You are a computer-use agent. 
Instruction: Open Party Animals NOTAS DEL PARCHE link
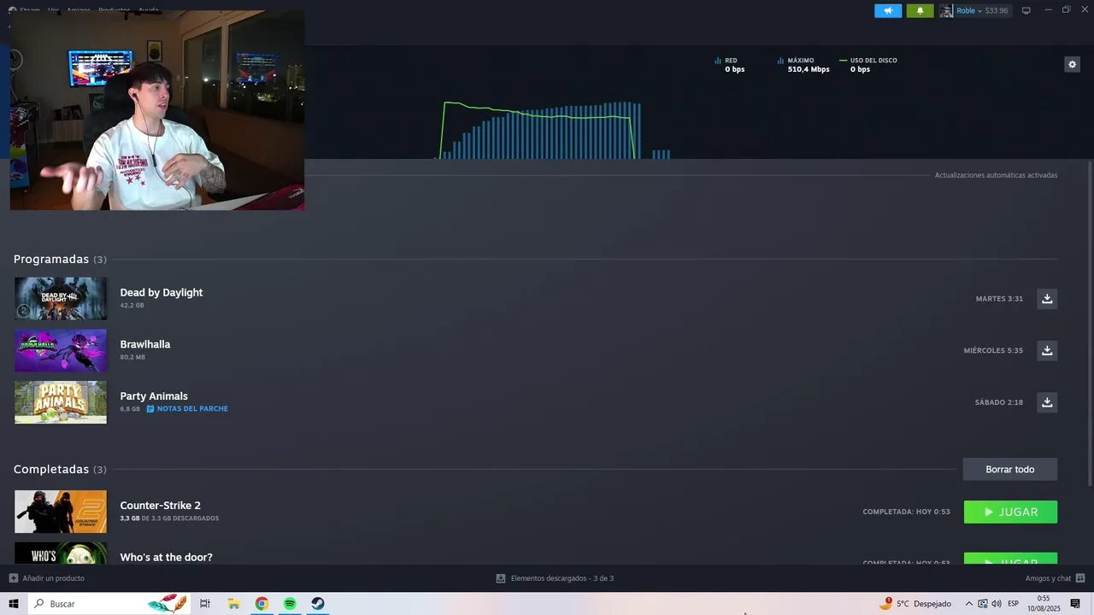(187, 409)
